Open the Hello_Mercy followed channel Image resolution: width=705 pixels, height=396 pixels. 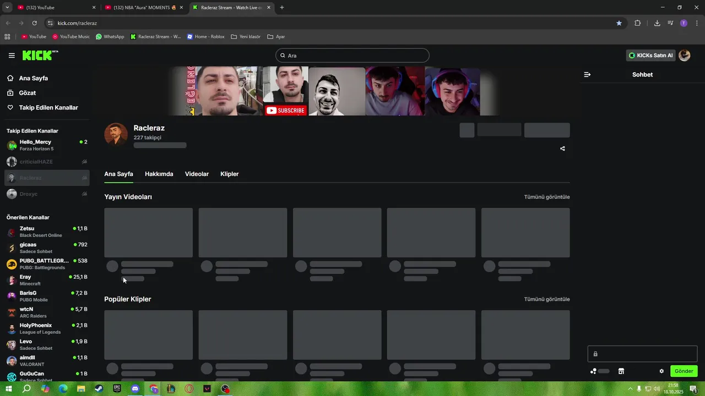coord(47,146)
